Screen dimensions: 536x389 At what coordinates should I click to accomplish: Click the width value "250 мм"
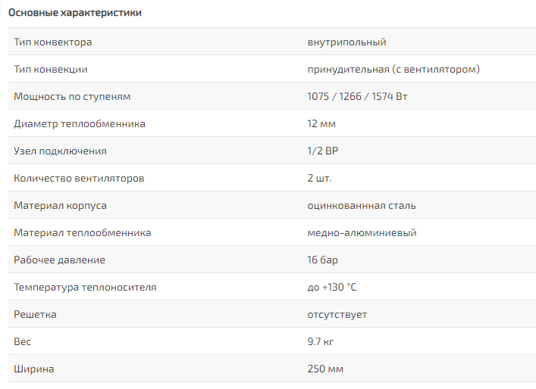pos(326,369)
